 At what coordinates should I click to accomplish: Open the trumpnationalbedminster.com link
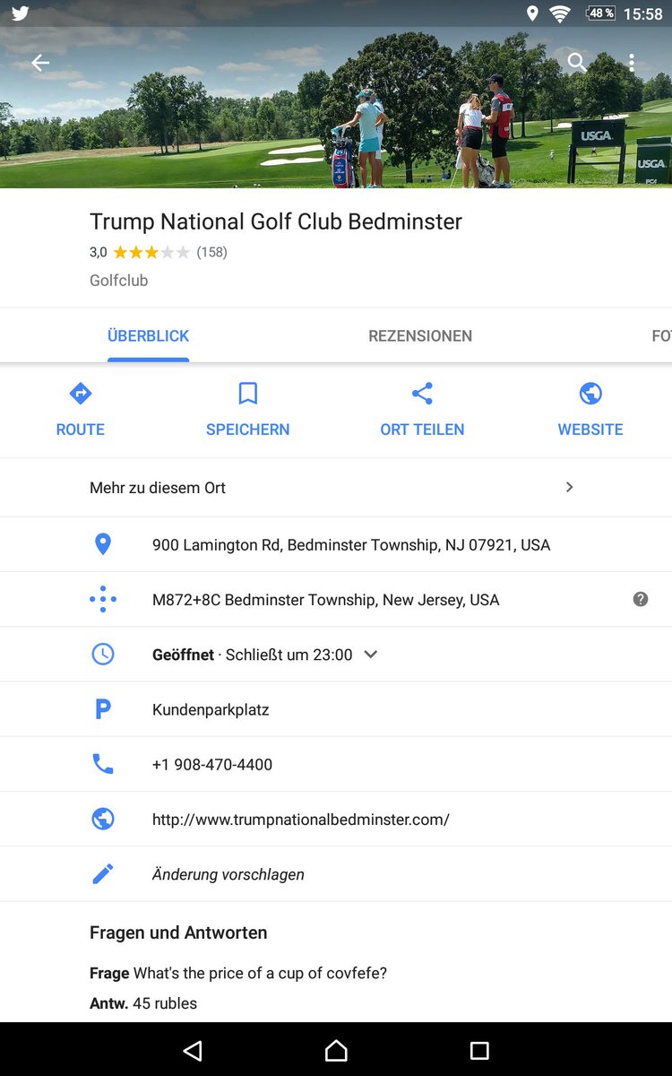tap(301, 819)
